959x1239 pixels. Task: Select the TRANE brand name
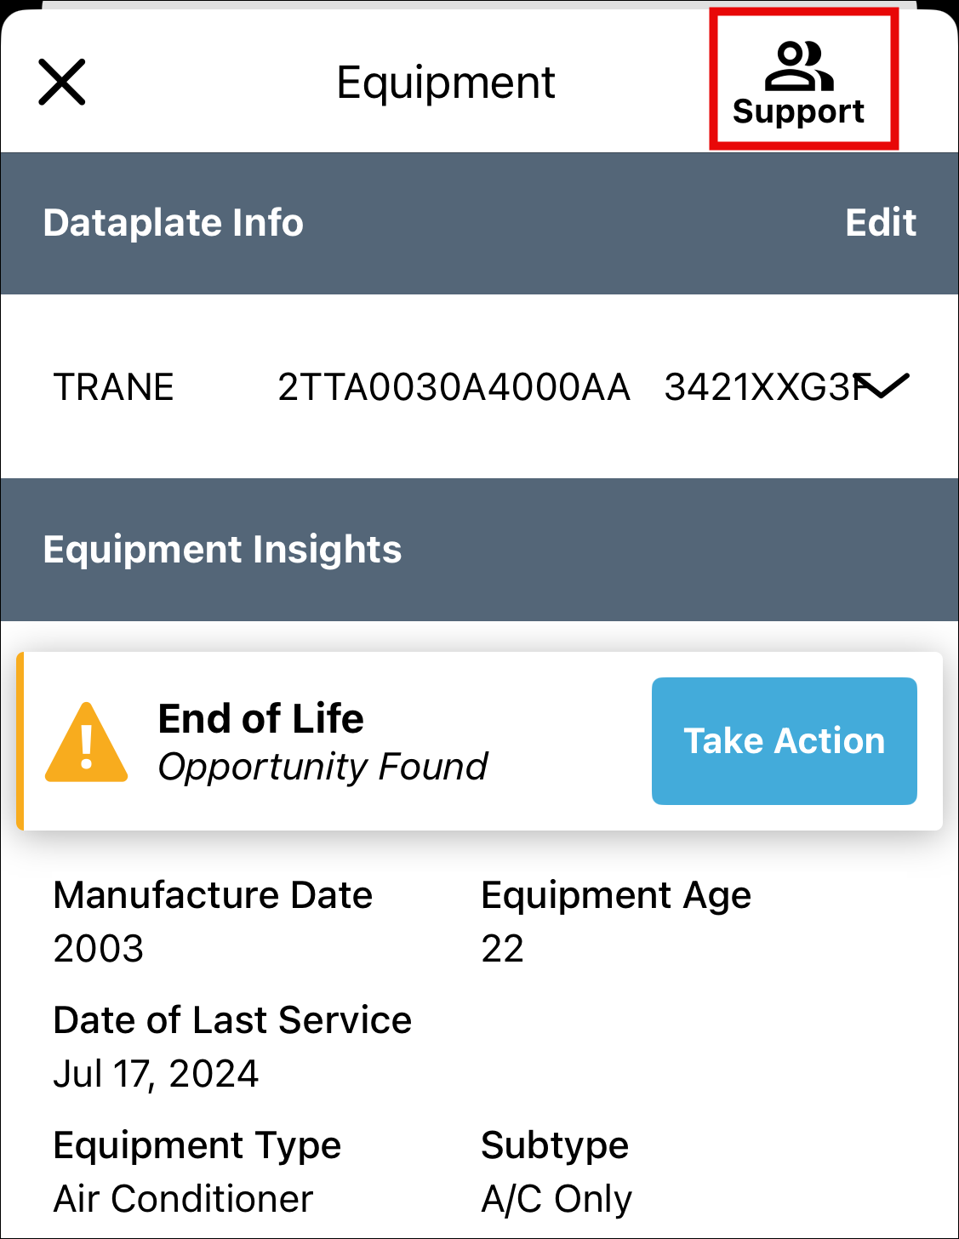pos(114,387)
